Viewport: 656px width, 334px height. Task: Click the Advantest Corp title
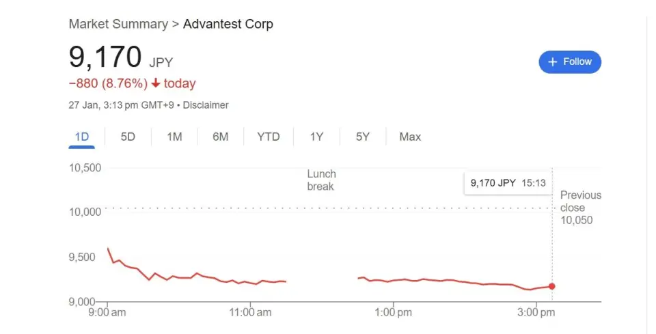(x=228, y=24)
